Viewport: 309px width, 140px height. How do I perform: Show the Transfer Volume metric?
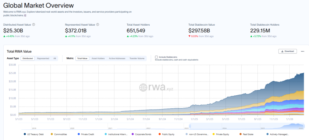137,58
